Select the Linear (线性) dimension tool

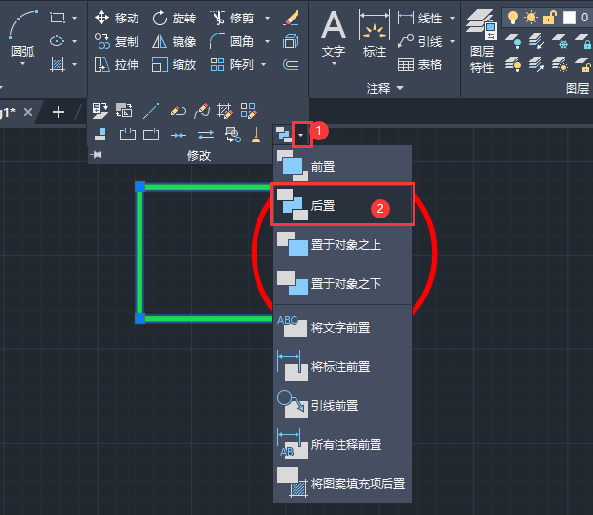click(419, 18)
